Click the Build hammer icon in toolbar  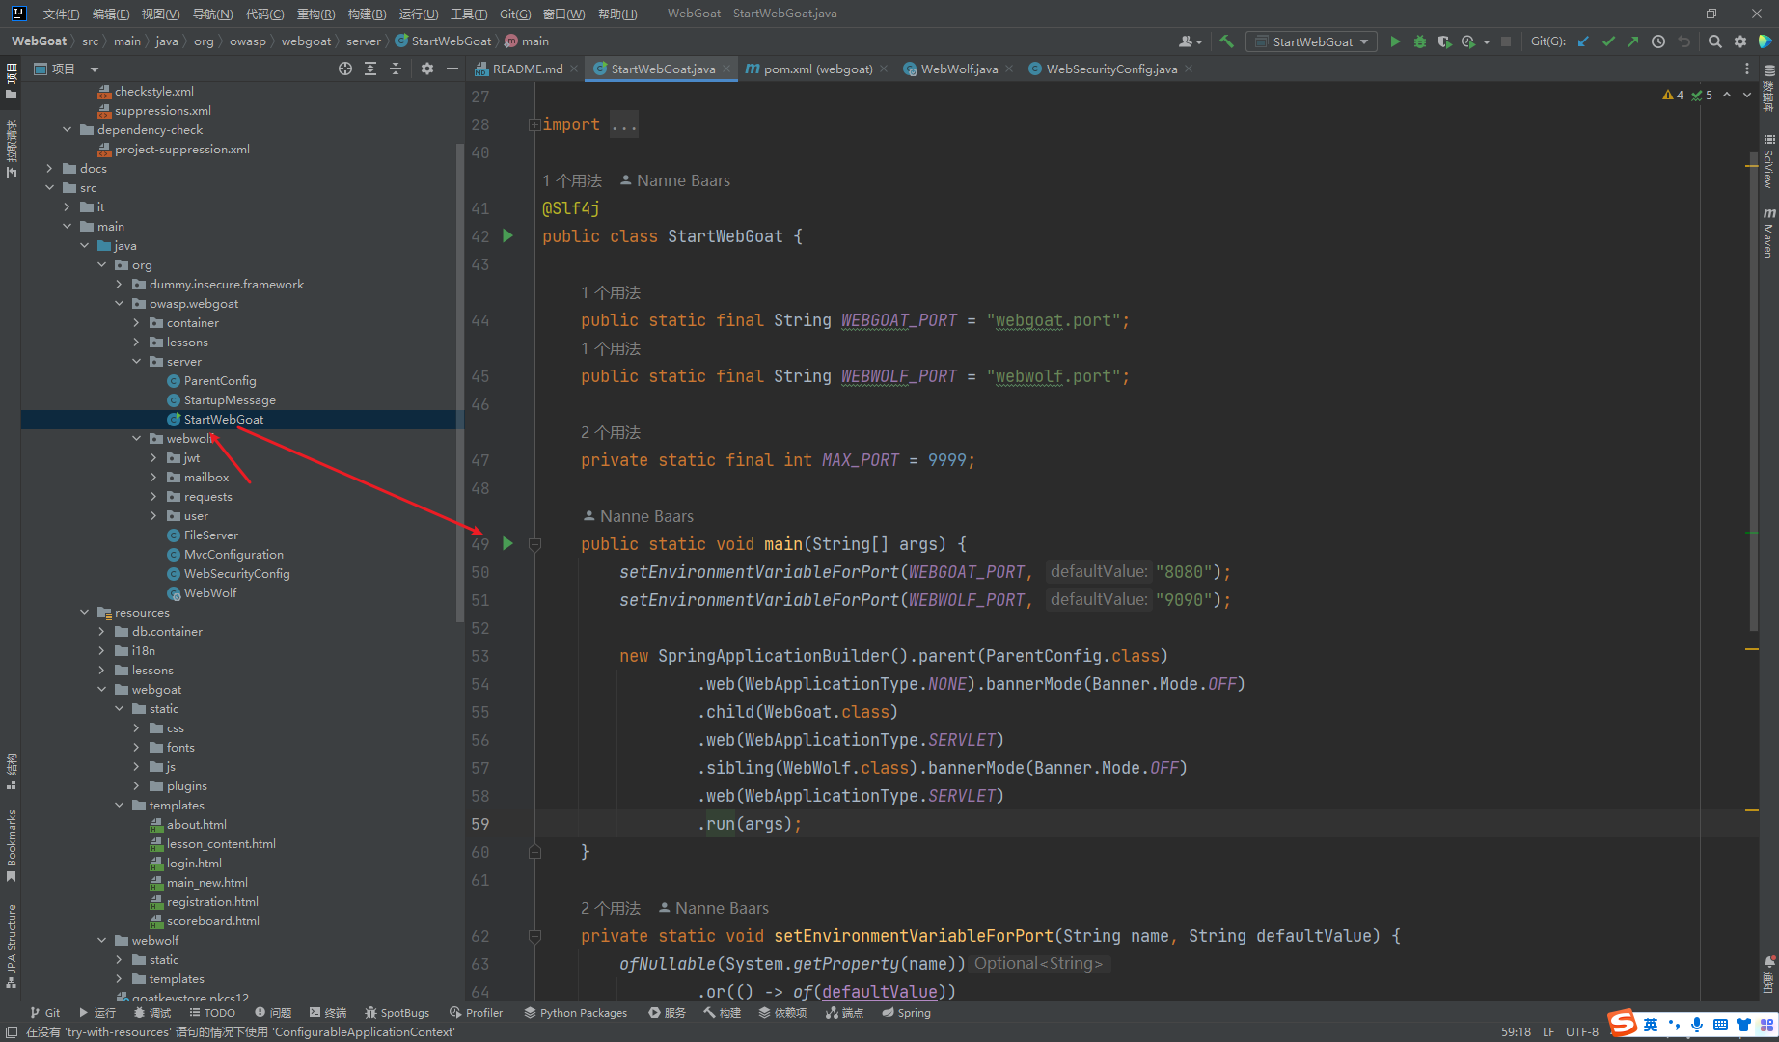click(1227, 41)
